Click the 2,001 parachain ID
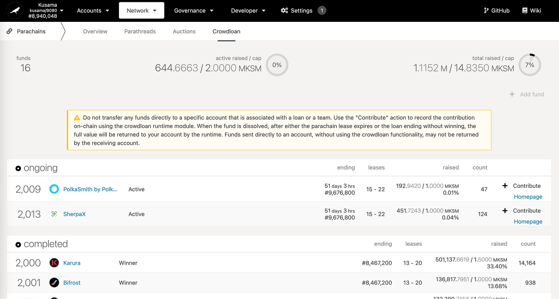The image size is (559, 299). coord(29,283)
